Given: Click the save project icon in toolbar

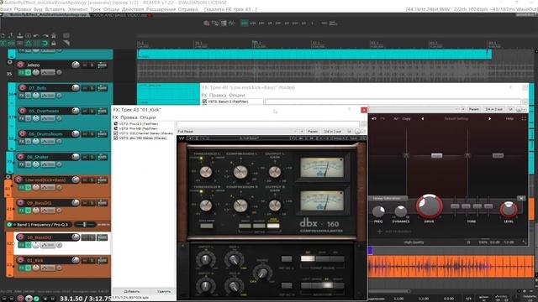Looking at the screenshot, I should pyautogui.click(x=19, y=35).
